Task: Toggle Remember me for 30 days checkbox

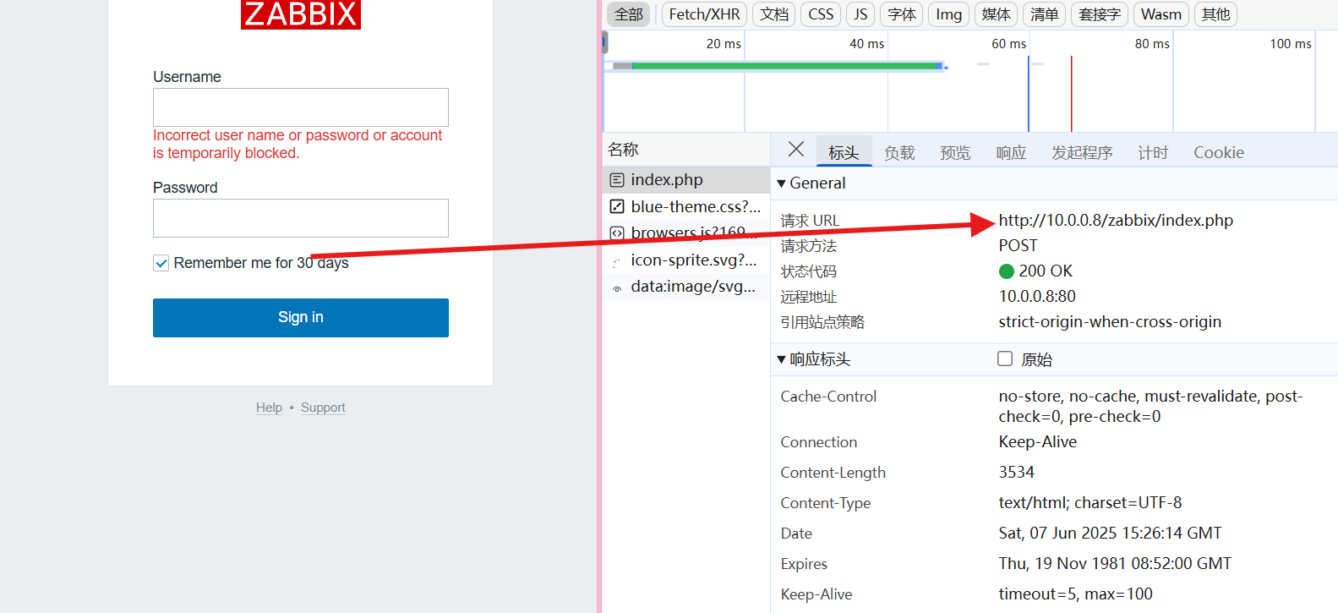Action: tap(161, 263)
